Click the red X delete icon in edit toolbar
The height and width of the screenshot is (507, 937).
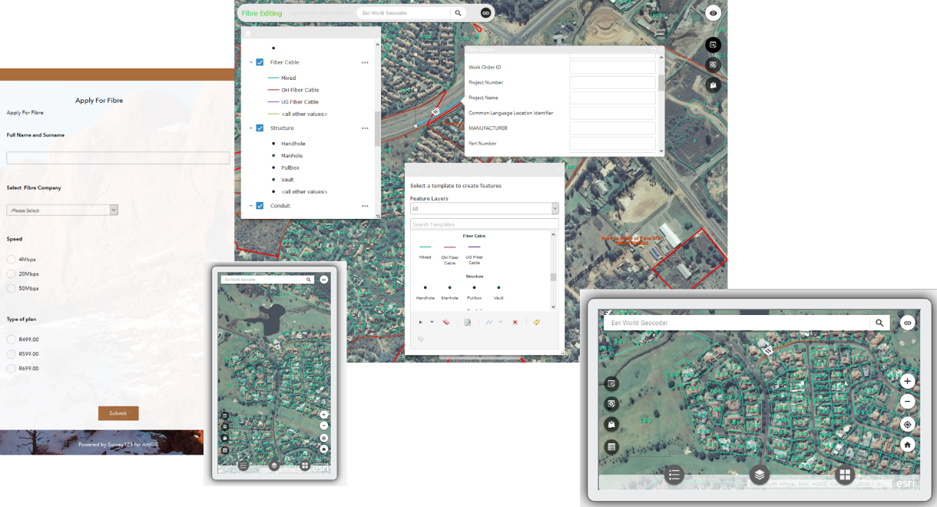pyautogui.click(x=515, y=322)
